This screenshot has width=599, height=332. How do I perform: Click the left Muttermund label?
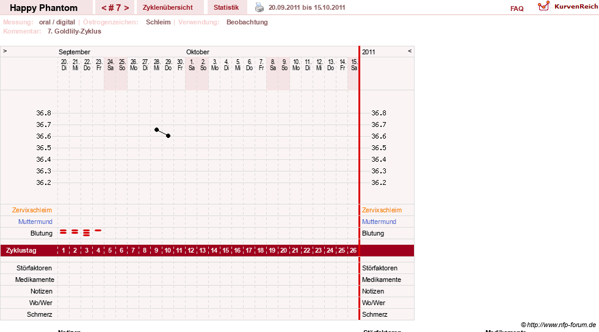tap(35, 222)
